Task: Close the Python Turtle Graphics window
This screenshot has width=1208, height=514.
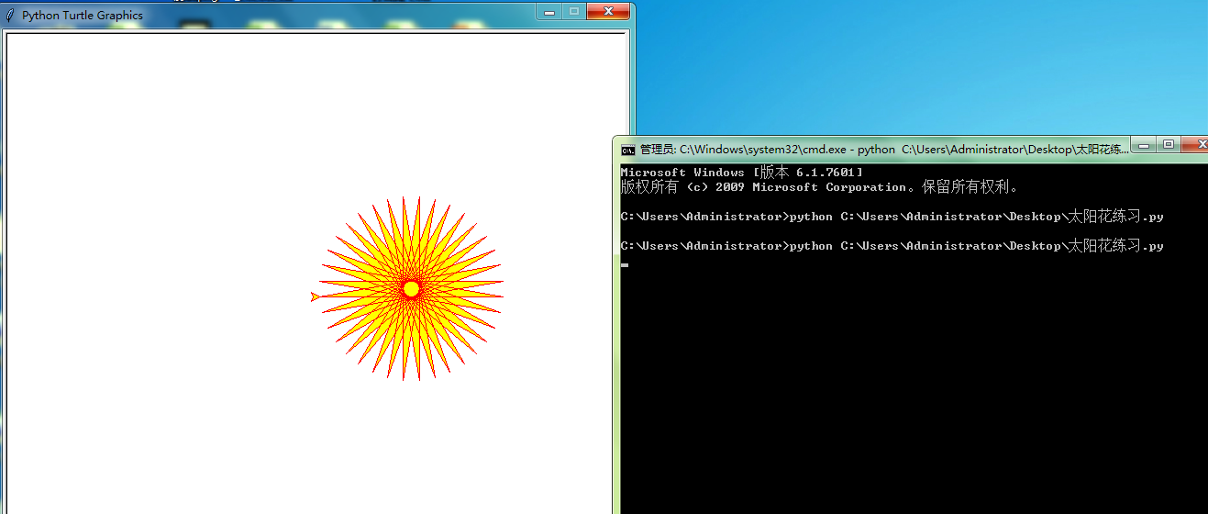Action: (607, 12)
